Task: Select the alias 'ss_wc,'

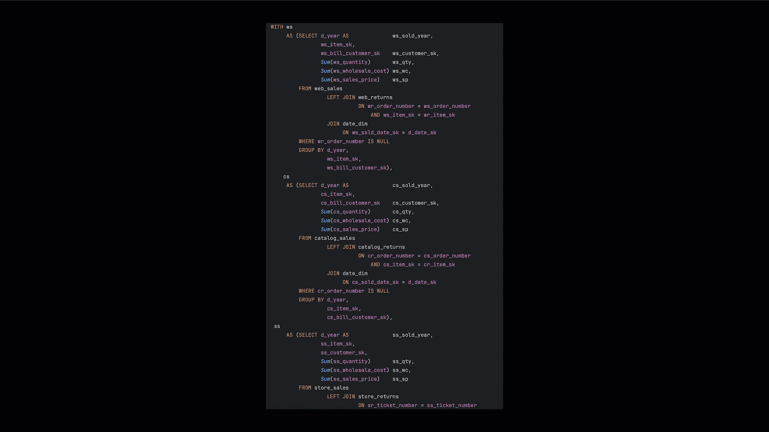Action: coord(401,370)
